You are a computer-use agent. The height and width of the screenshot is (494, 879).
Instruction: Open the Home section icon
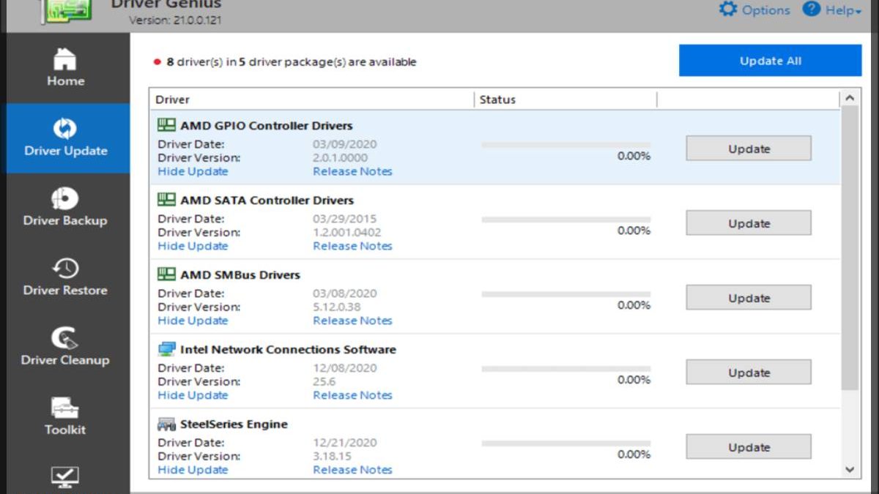coord(65,59)
